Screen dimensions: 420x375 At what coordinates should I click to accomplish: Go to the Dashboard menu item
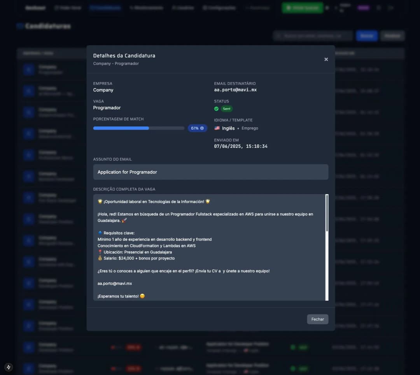pos(35,7)
